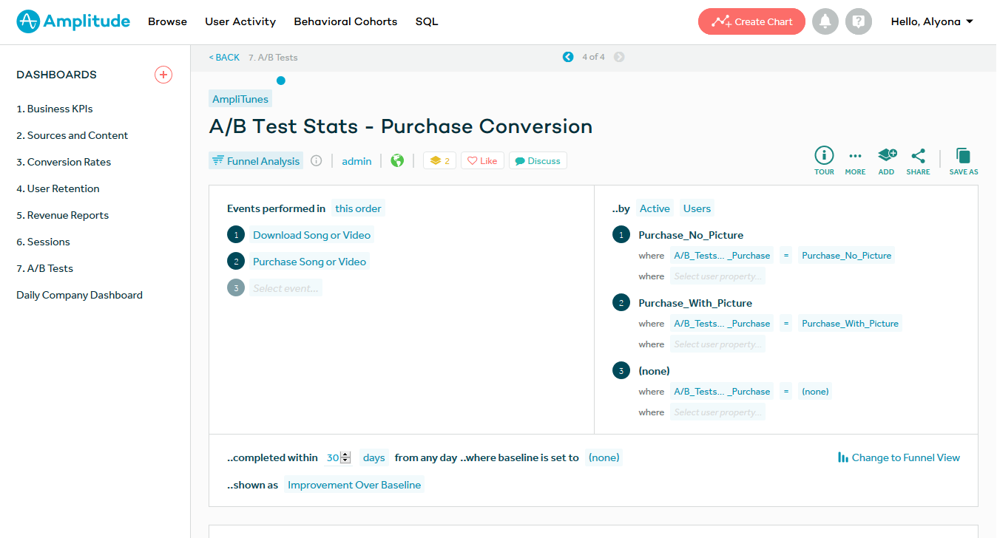Open the 'this order' dropdown
Screen dimensions: 997x538
click(358, 208)
